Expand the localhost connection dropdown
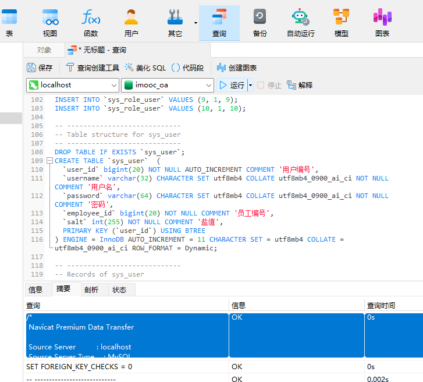423x382 pixels. 113,85
